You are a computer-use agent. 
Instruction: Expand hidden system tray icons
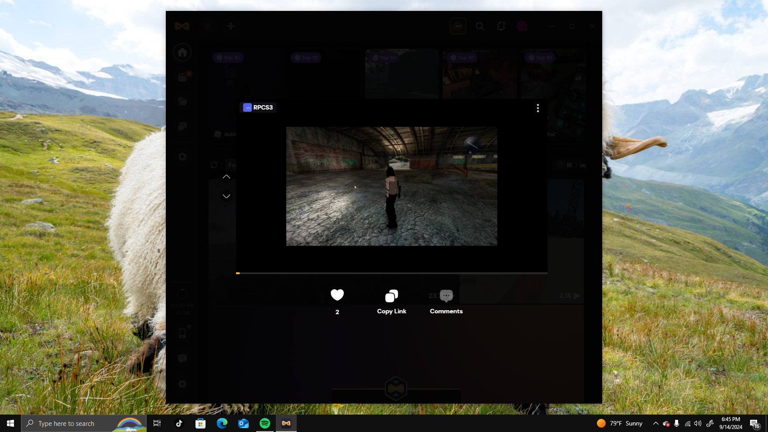(x=655, y=423)
